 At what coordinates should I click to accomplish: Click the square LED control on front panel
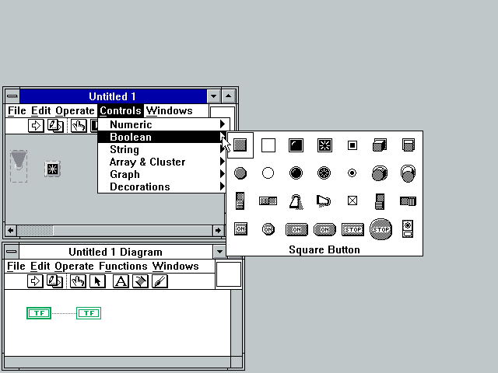[52, 169]
